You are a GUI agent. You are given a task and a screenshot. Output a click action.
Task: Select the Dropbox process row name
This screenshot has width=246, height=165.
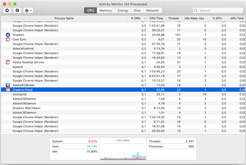[18, 35]
